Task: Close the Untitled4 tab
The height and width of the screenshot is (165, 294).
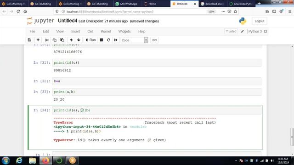Action: (x=195, y=4)
